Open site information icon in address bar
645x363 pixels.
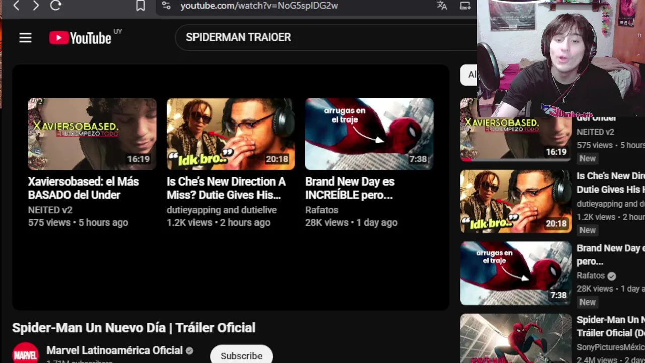click(x=166, y=6)
